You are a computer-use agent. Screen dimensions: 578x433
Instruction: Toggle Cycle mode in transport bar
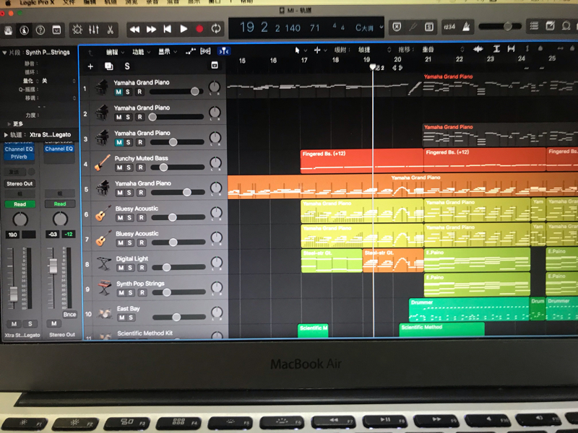pos(215,29)
